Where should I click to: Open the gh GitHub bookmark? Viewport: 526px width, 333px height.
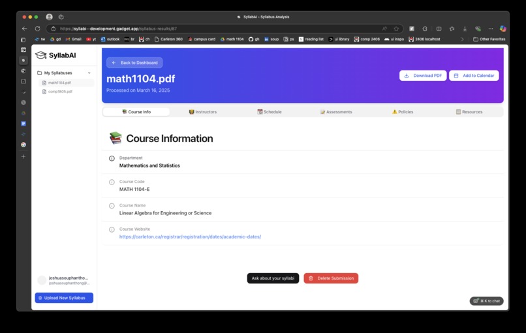[x=254, y=39]
